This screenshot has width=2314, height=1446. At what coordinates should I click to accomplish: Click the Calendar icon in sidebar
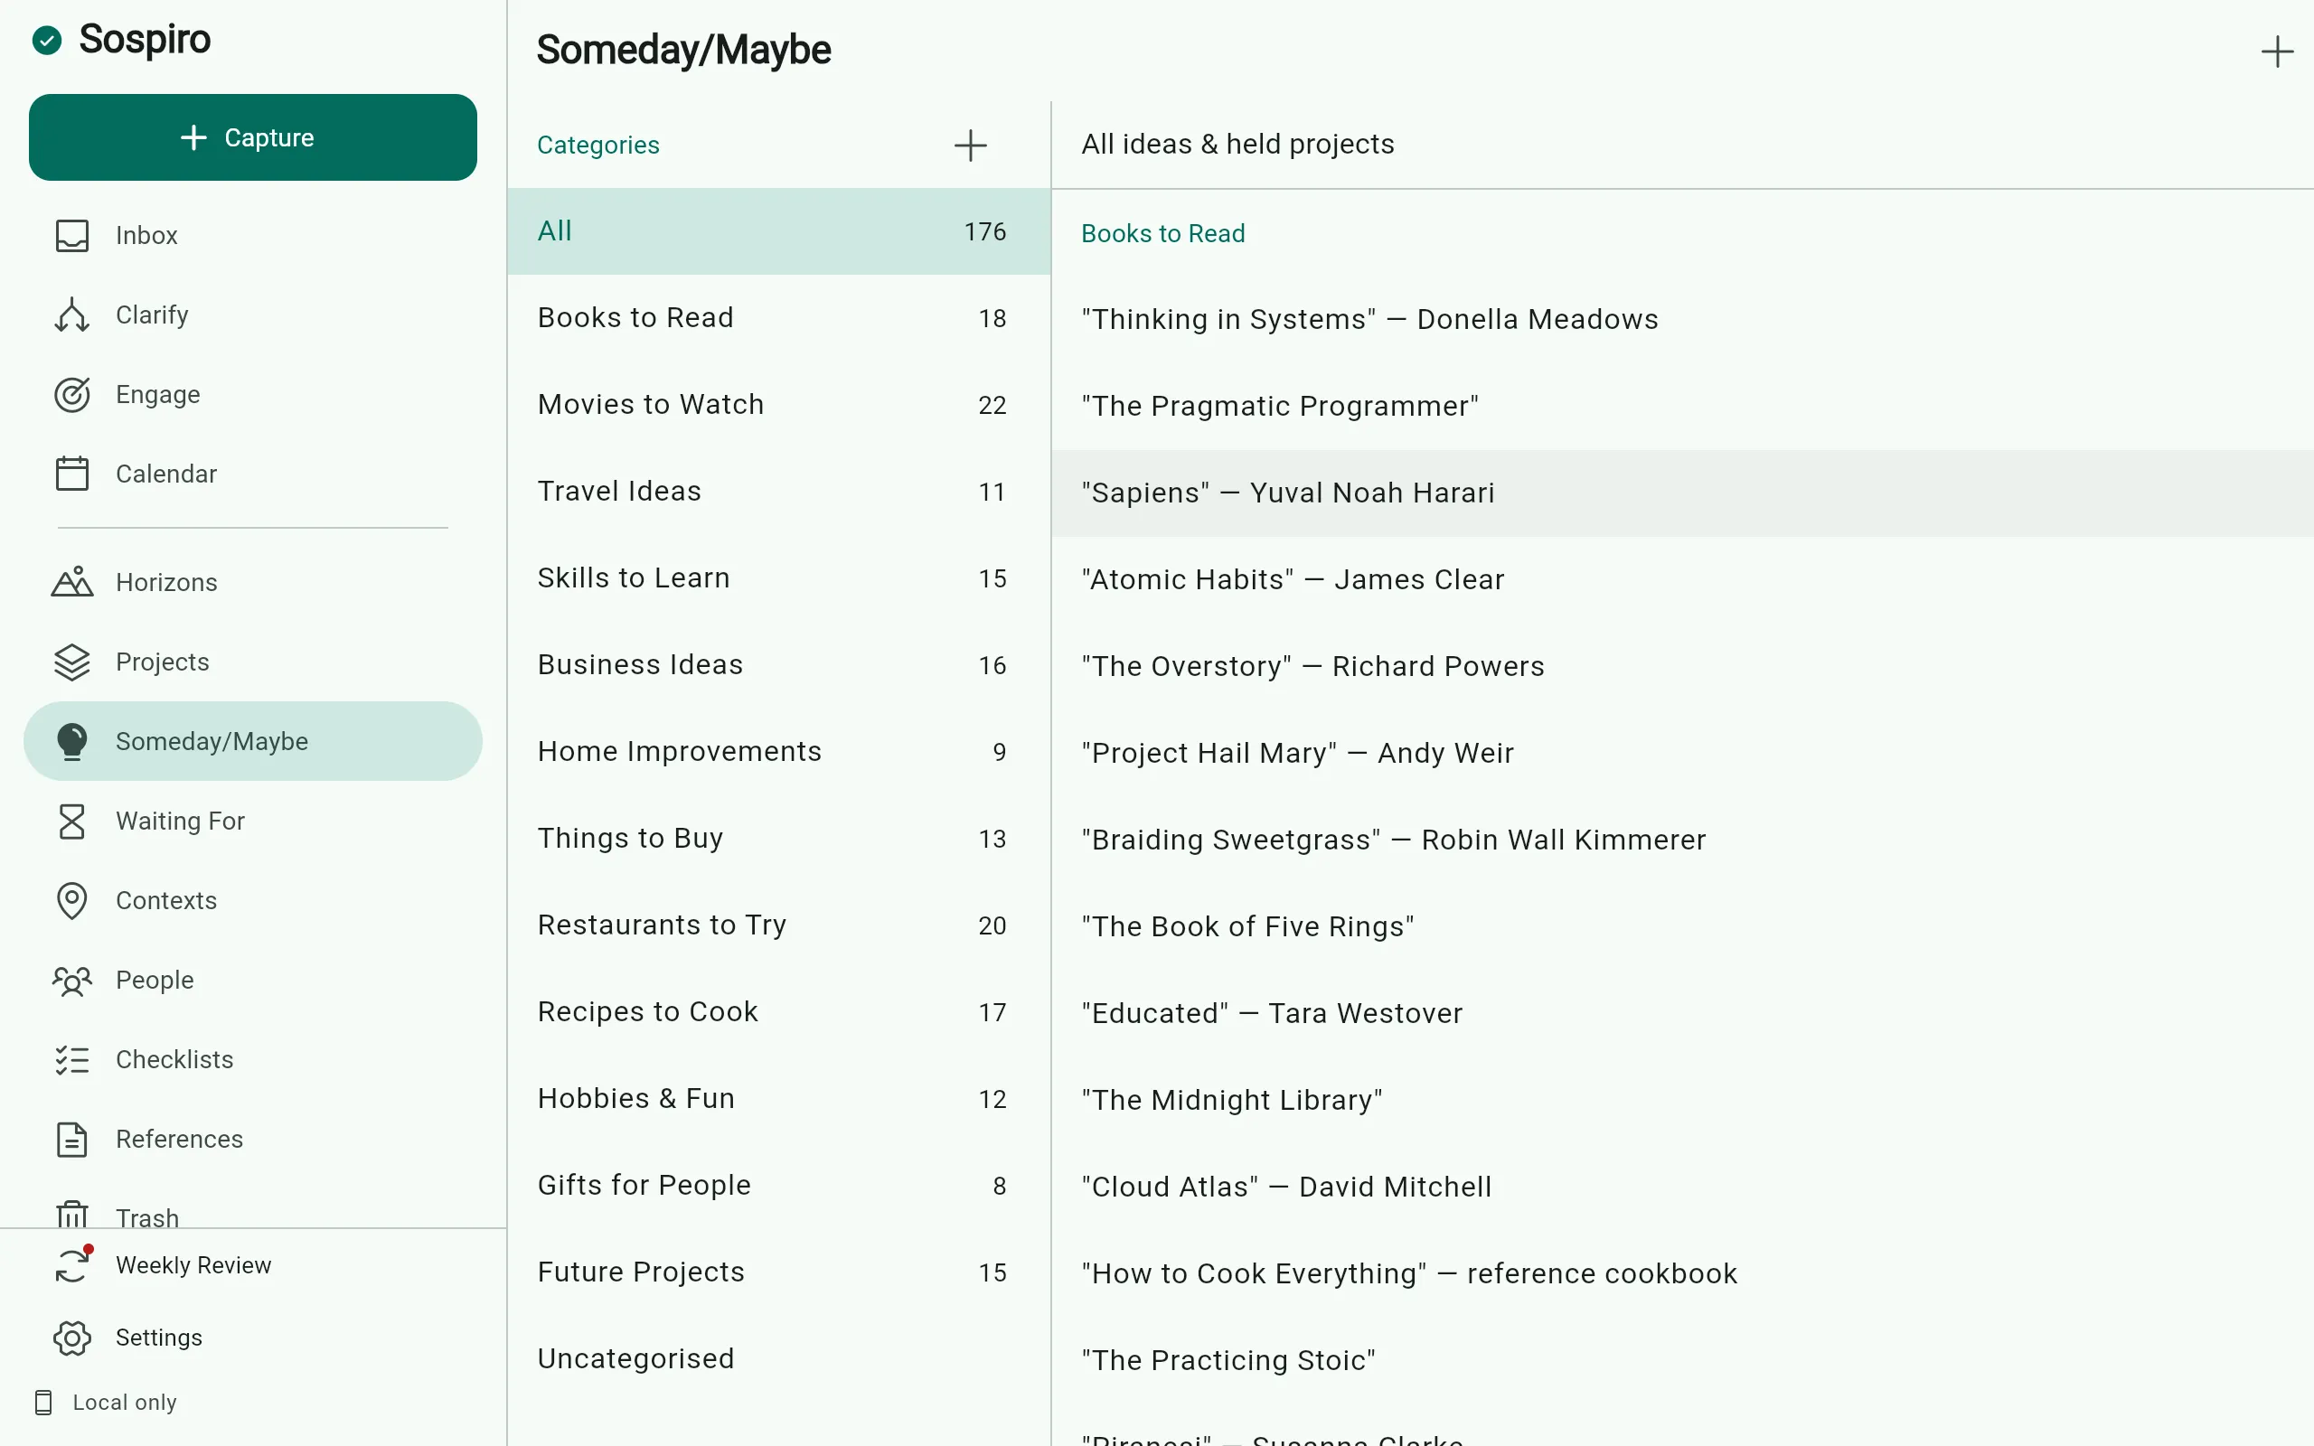pos(71,474)
